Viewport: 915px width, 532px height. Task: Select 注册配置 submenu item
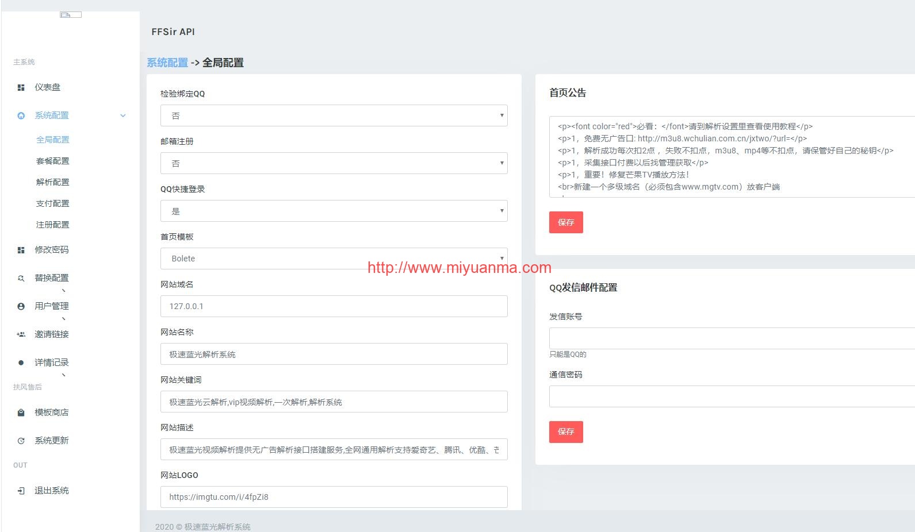tap(52, 225)
